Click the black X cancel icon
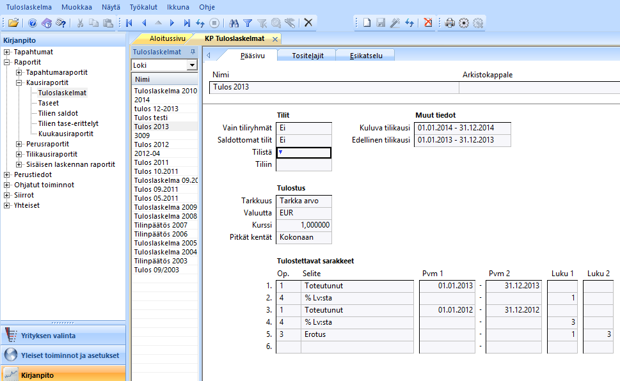 tap(308, 22)
